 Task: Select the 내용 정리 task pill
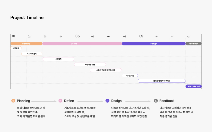pos(58,59)
